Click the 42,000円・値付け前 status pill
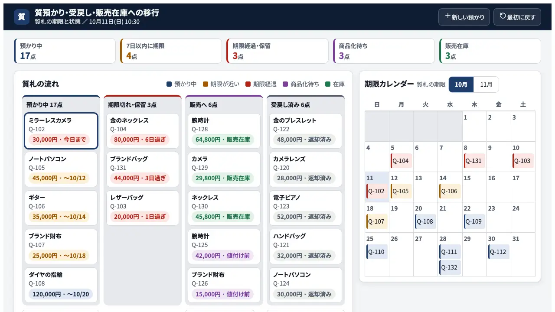Screen dimensions: 555x312 pos(222,256)
